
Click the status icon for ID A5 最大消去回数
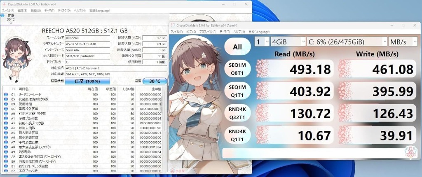coord(6,133)
